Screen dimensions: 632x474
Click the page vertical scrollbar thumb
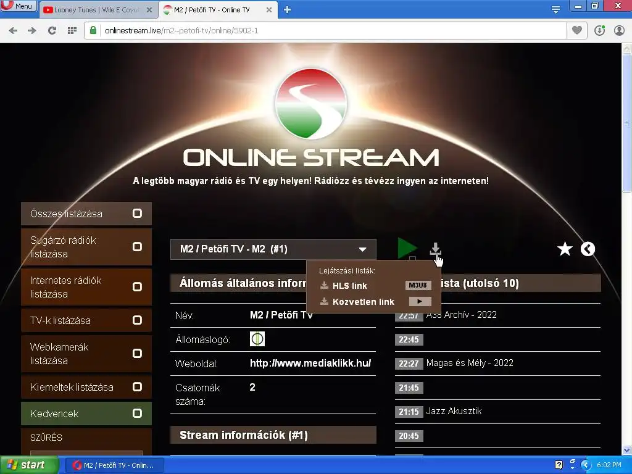(x=627, y=123)
